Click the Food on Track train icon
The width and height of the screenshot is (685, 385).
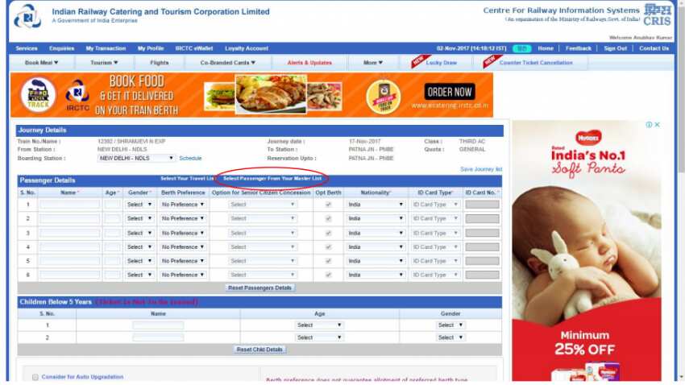pos(39,95)
